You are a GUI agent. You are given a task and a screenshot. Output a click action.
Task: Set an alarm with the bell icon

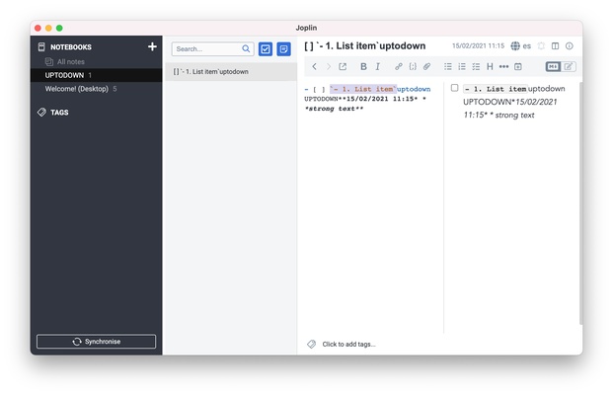point(541,45)
